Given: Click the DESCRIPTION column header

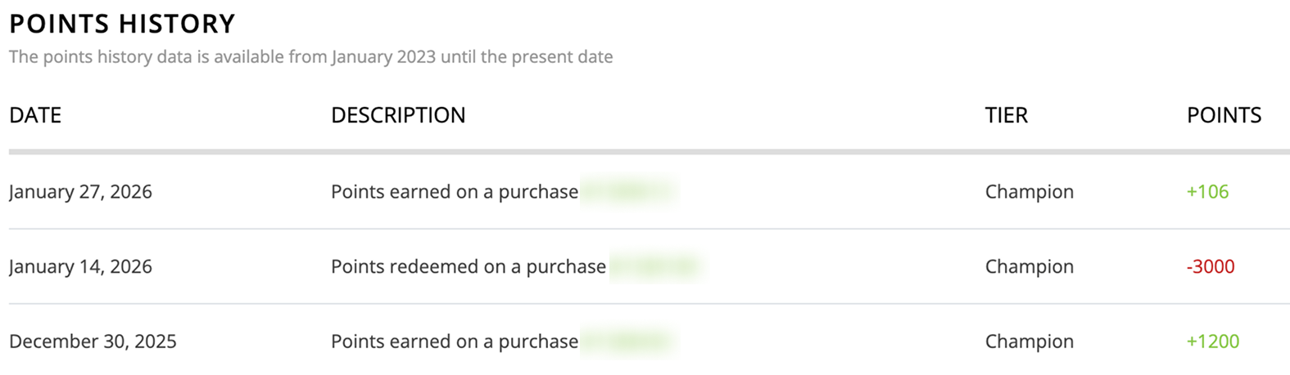Looking at the screenshot, I should click(398, 115).
